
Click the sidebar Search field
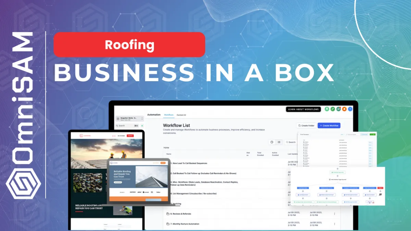127,126
